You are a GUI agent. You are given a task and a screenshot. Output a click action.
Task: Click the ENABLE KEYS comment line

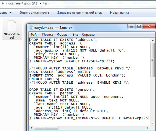(79, 83)
